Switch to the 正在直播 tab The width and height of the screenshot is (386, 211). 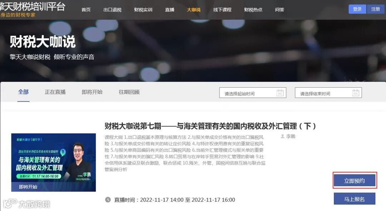click(x=55, y=92)
